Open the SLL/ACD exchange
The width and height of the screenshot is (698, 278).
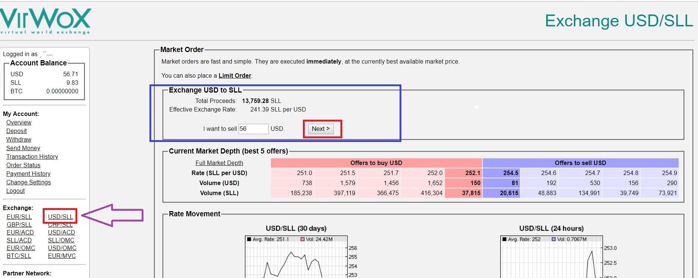coord(19,240)
